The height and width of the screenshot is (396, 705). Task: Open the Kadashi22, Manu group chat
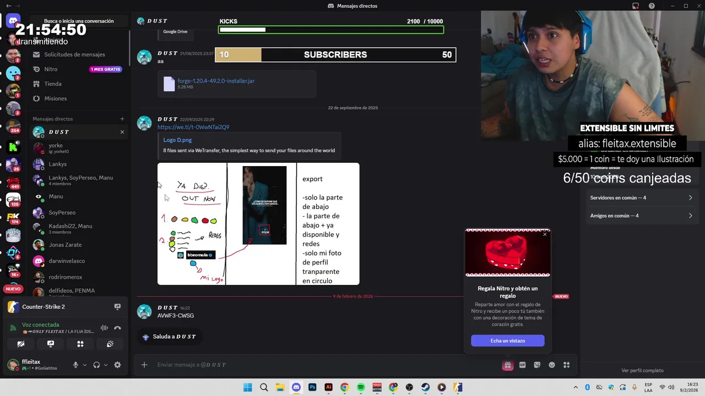tap(78, 229)
